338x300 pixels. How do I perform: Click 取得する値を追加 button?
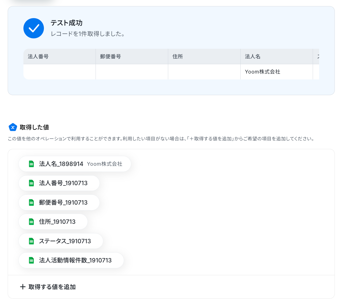click(48, 287)
